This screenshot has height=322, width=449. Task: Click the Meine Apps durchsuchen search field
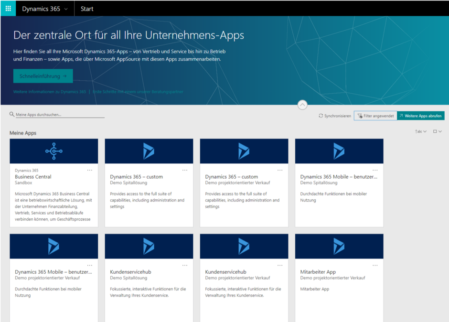(60, 115)
